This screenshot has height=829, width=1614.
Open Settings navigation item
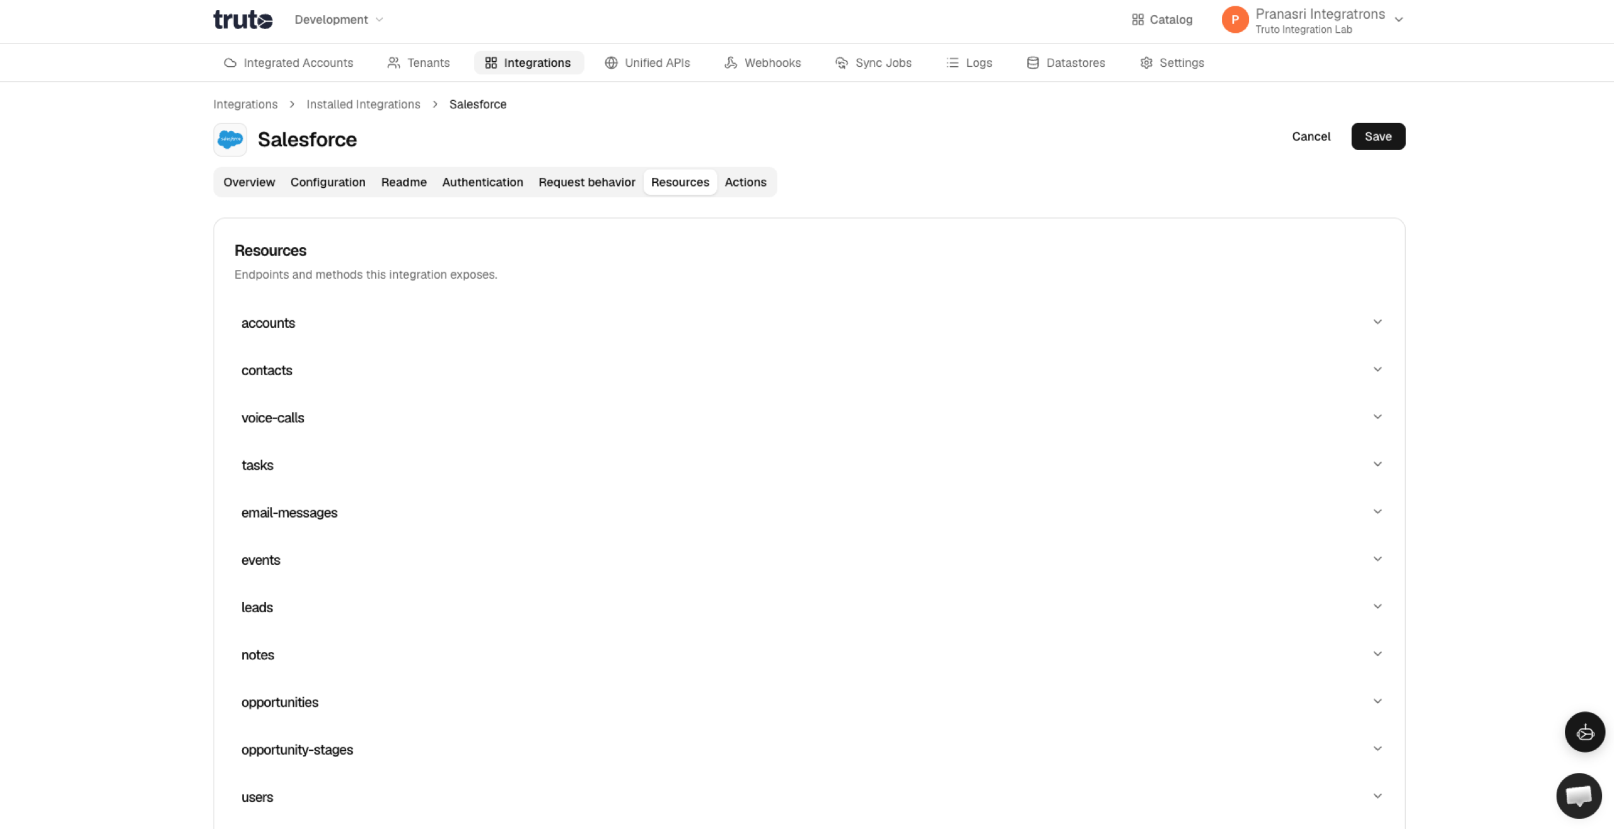click(x=1172, y=62)
